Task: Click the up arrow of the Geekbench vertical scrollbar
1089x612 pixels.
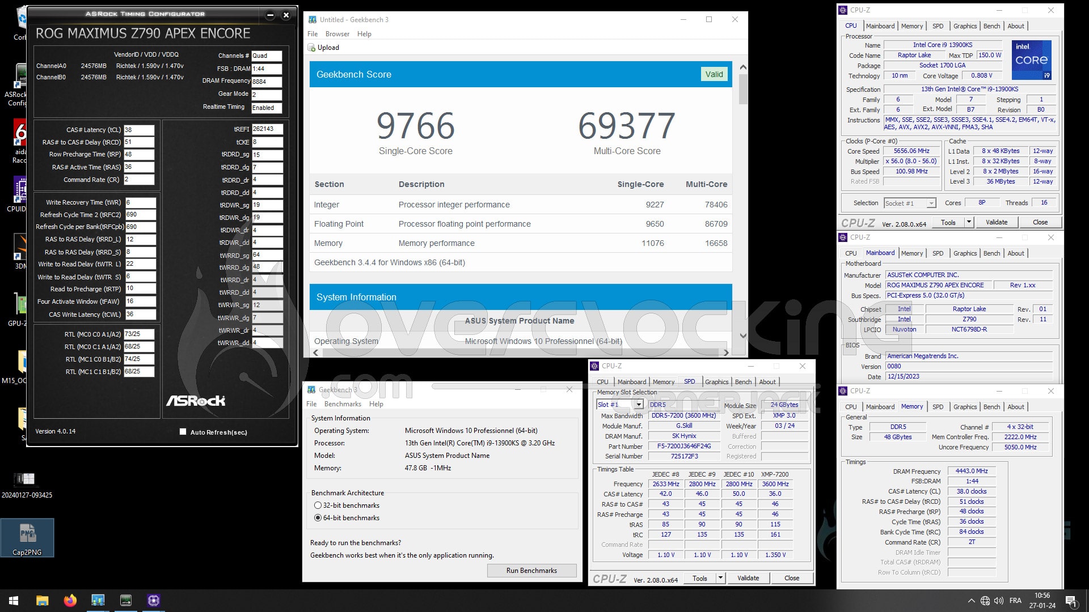Action: click(743, 67)
